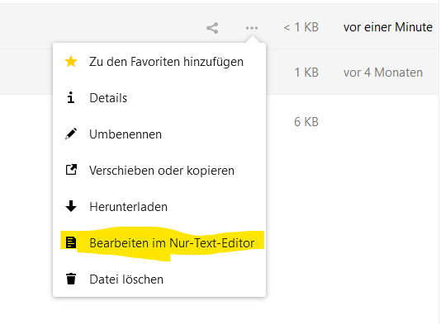Open the three-dot actions menu
This screenshot has width=441, height=324.
(252, 28)
